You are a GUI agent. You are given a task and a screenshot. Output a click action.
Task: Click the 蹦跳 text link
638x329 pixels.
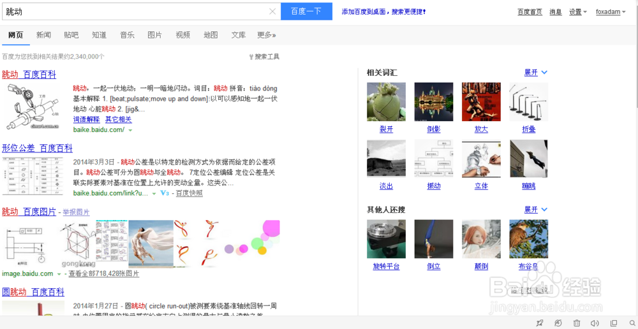click(528, 186)
